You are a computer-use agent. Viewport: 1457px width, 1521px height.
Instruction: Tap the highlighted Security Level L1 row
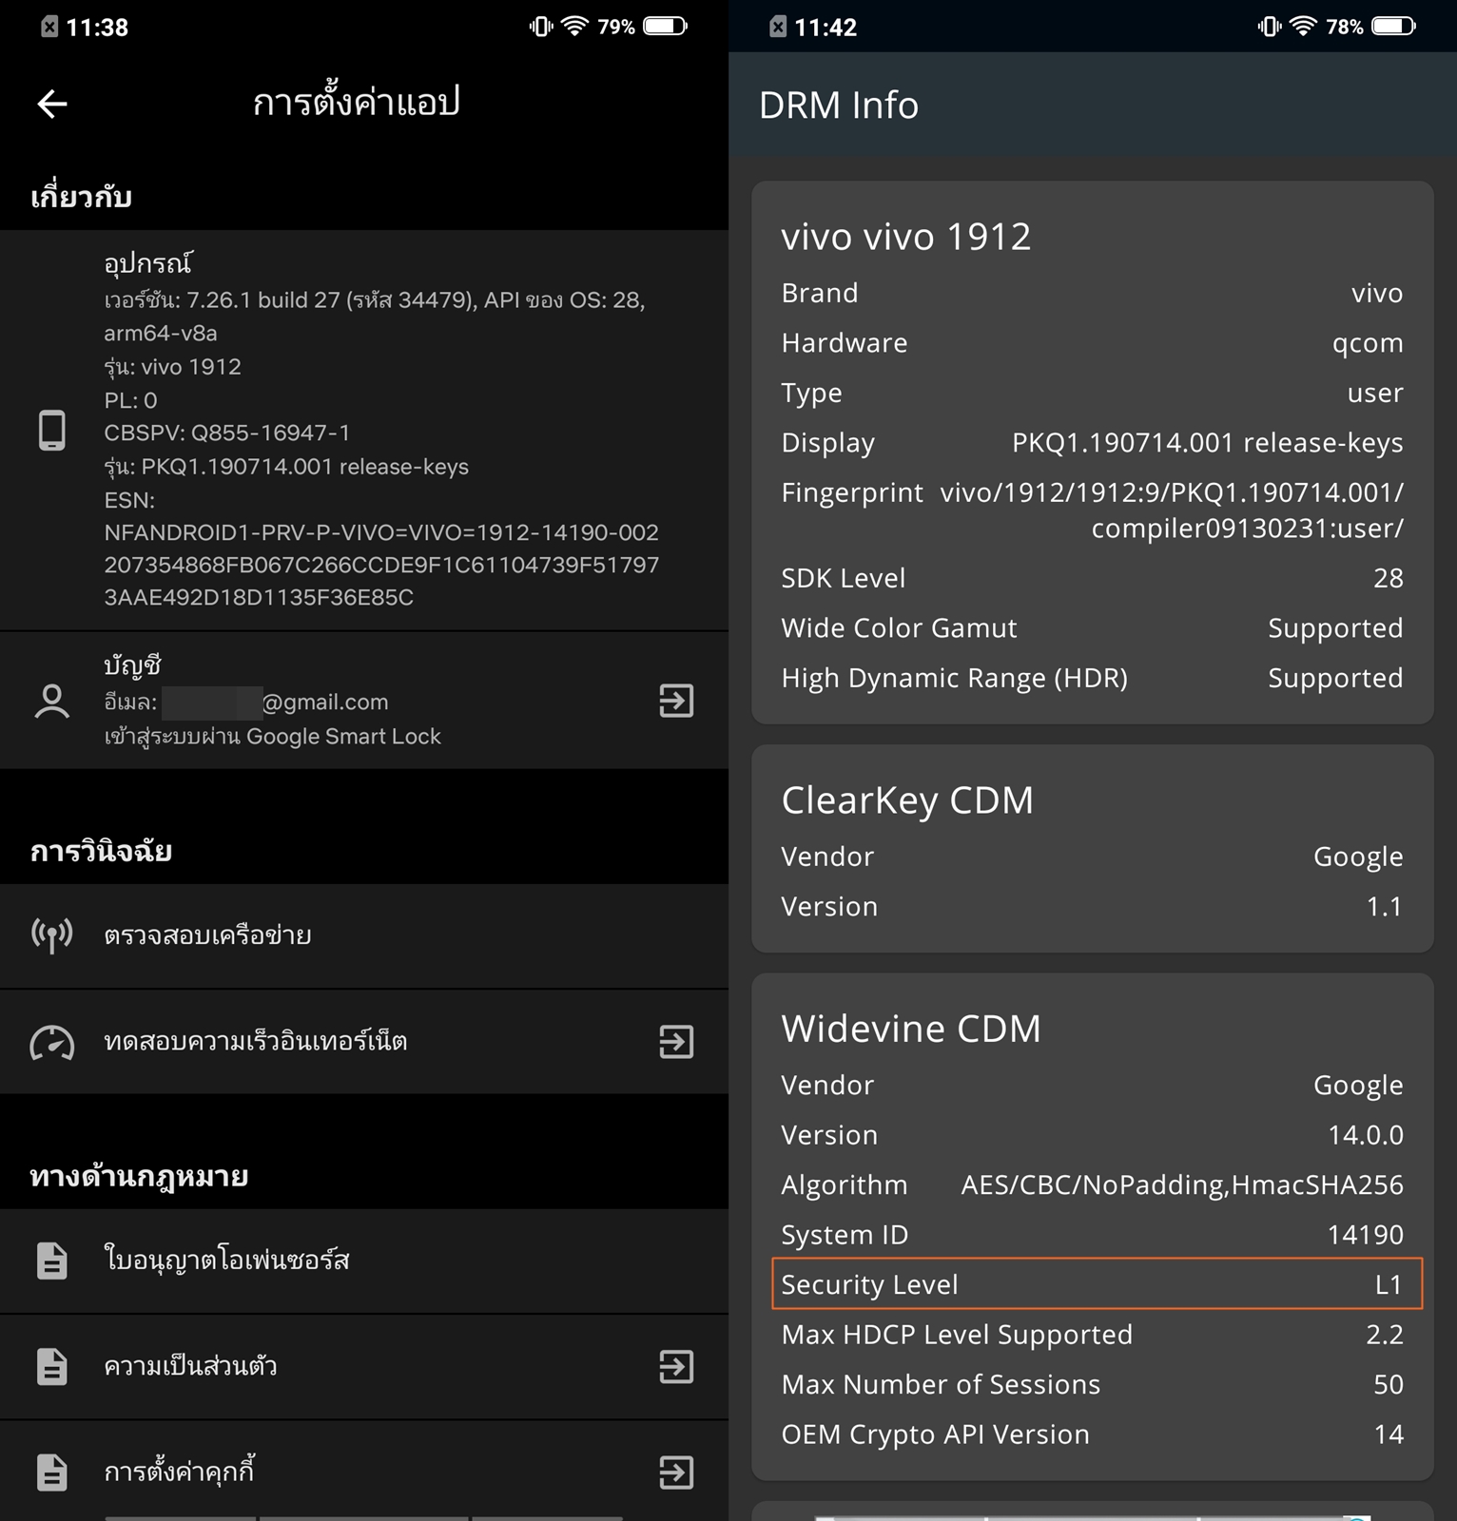[x=1097, y=1283]
